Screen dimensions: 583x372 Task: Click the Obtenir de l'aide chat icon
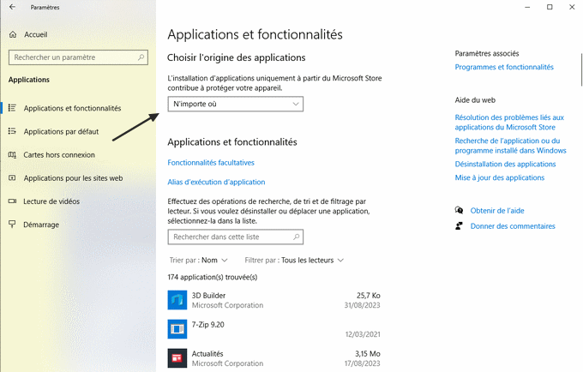[x=460, y=211]
